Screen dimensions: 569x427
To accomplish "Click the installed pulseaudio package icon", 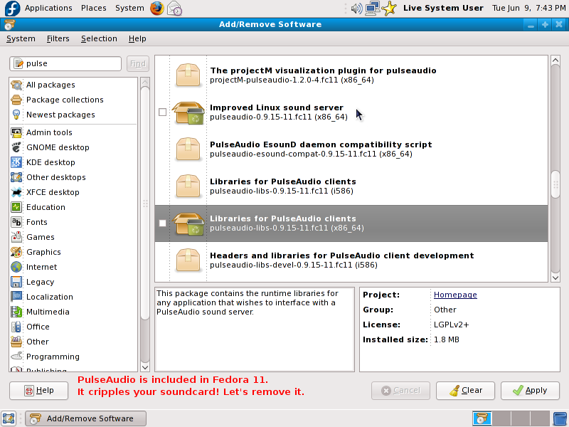I will (x=188, y=112).
